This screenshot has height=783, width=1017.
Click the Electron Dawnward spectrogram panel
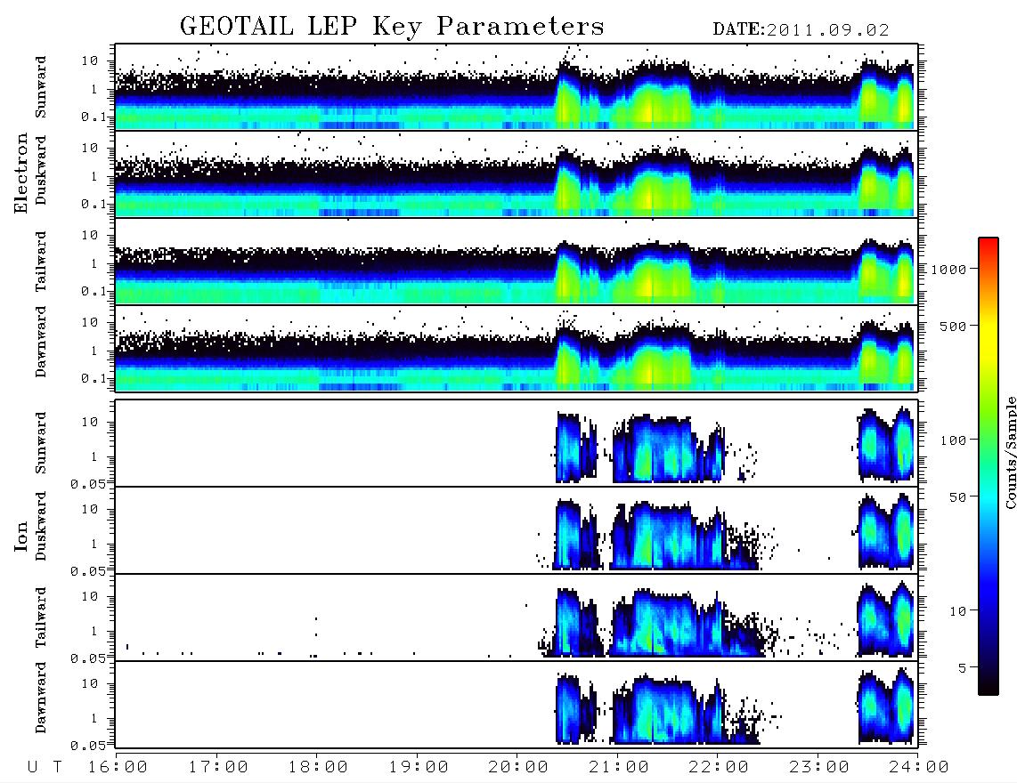(x=517, y=349)
